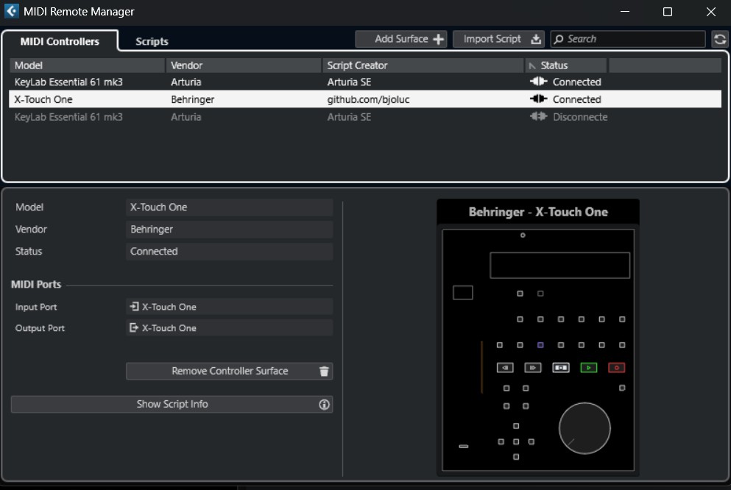The image size is (731, 490).
Task: Click the Behringer Vendor value field
Action: coord(230,229)
